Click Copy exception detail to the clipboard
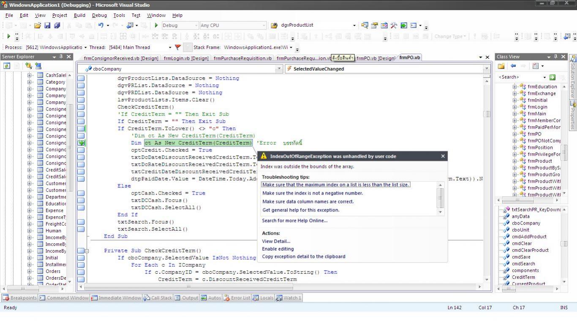Image resolution: width=577 pixels, height=324 pixels. 303,256
